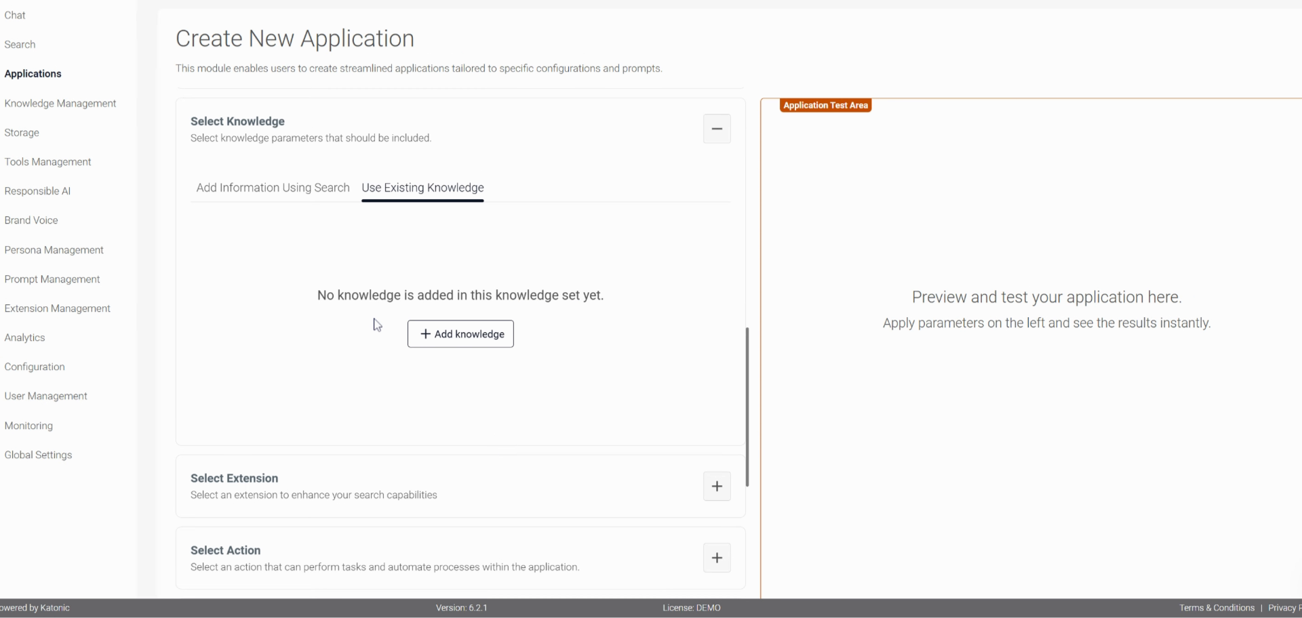Navigate to Knowledge Management
The image size is (1302, 618).
(x=60, y=103)
